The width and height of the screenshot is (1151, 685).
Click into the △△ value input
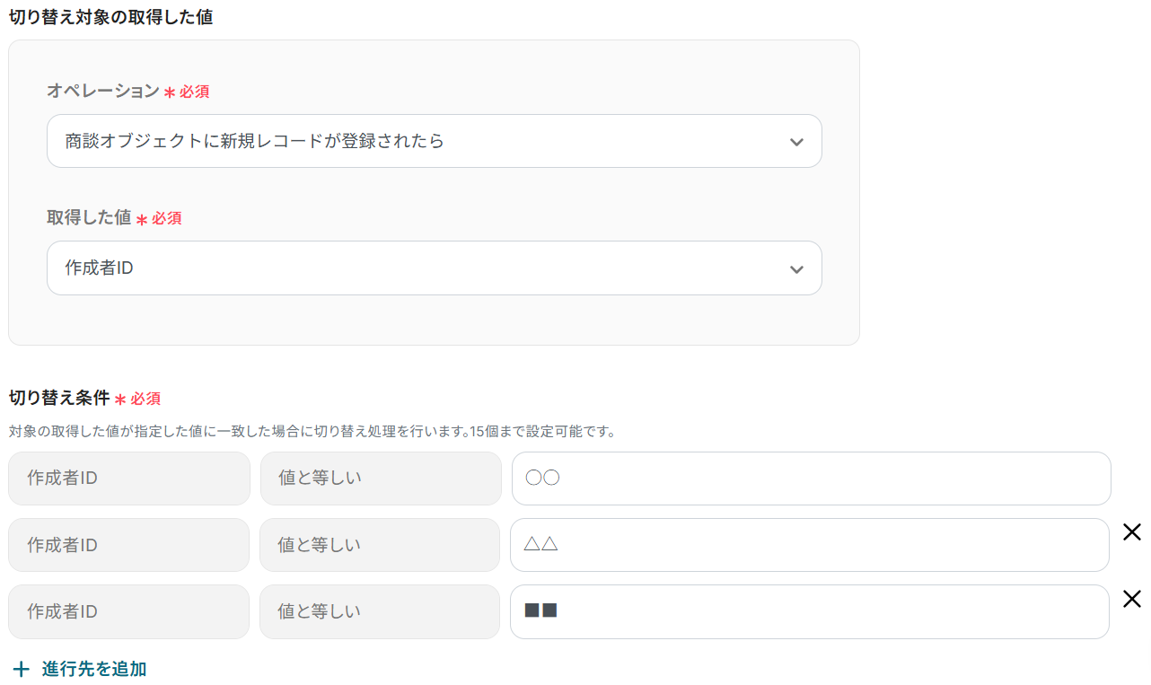click(x=809, y=545)
